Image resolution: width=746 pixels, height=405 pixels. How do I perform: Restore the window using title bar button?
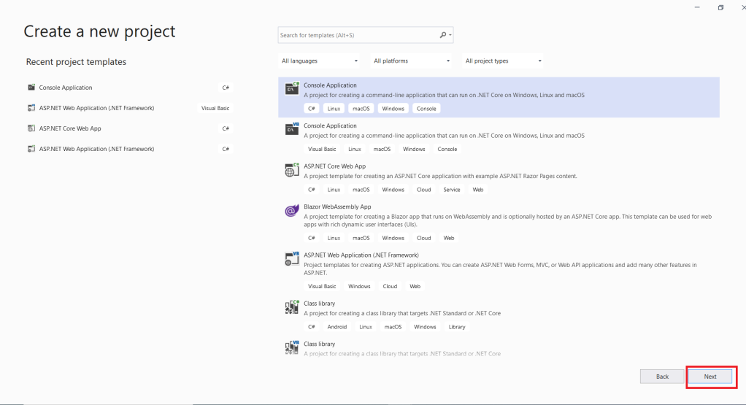tap(720, 7)
